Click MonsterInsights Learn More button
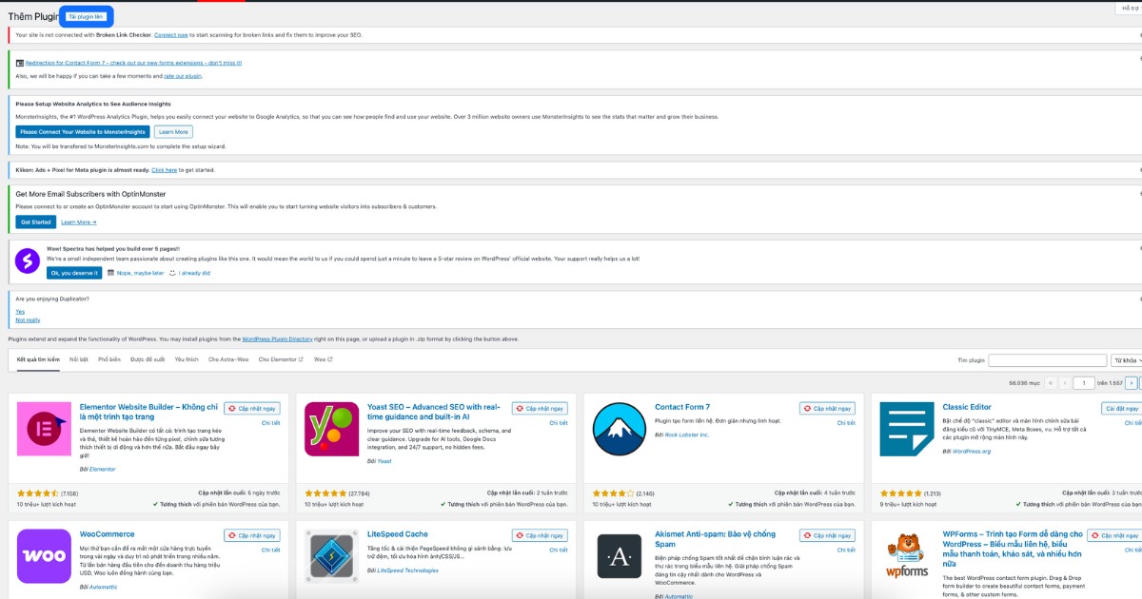The height and width of the screenshot is (599, 1142). tap(173, 131)
